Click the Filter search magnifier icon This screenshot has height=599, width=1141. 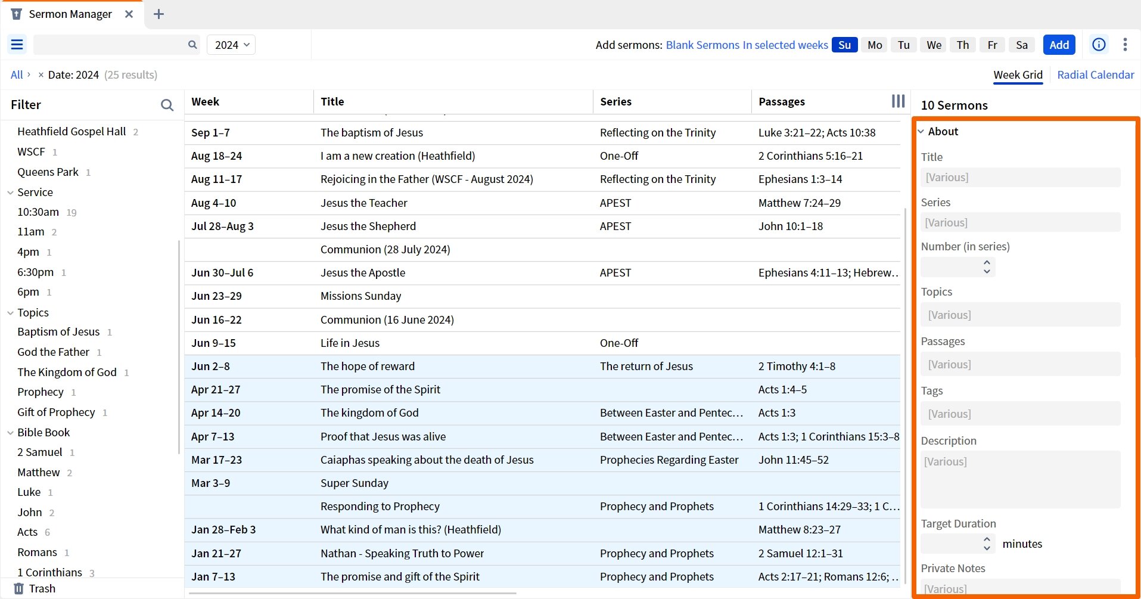click(x=167, y=105)
